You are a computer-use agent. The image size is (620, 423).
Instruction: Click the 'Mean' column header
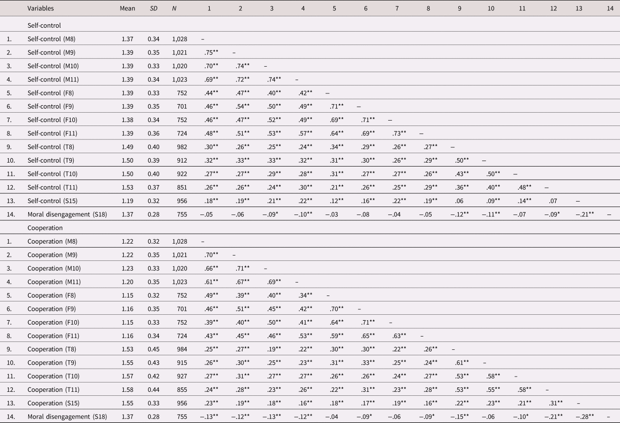pos(127,8)
